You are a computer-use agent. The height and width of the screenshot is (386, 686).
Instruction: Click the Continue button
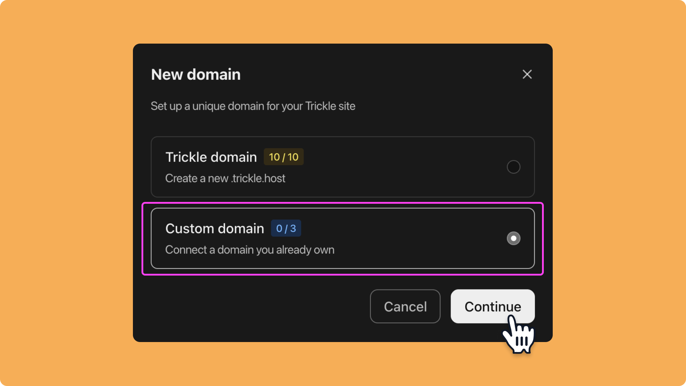point(493,306)
